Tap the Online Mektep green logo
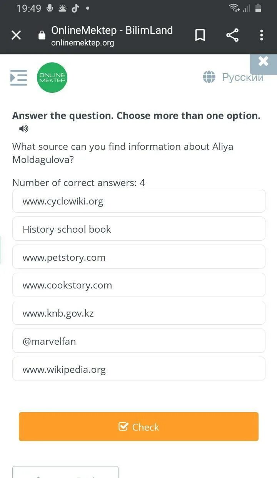The height and width of the screenshot is (478, 277). (52, 77)
